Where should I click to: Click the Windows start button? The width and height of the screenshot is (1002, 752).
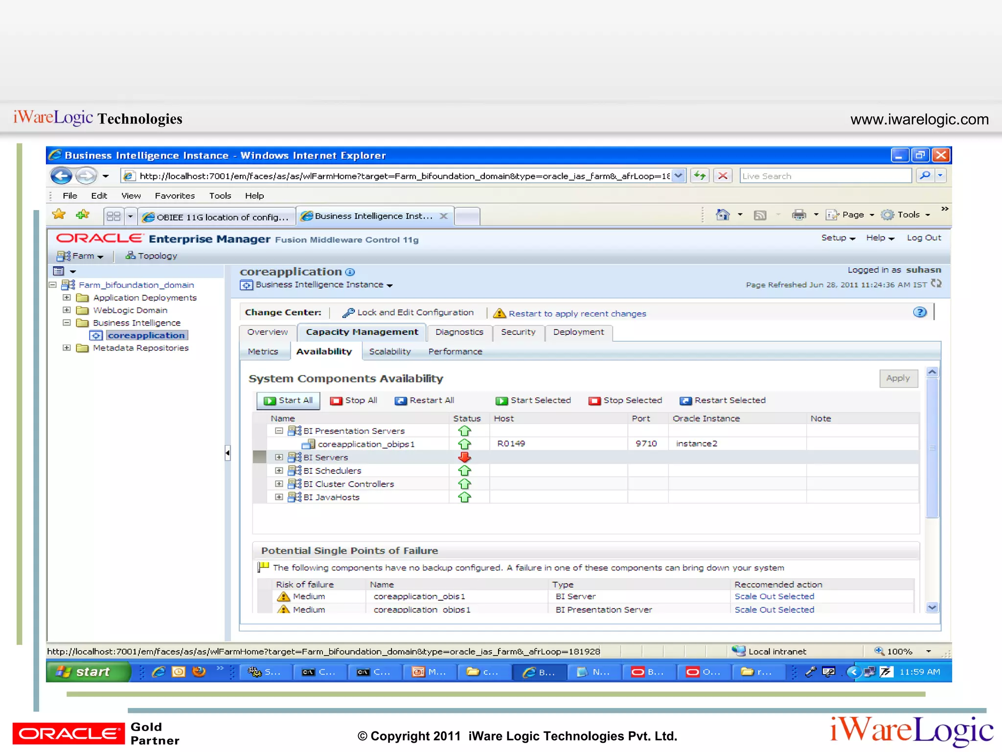[88, 672]
